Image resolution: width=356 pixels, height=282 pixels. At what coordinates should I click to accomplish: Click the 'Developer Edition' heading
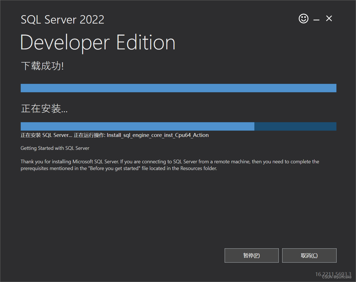(98, 43)
